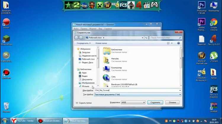The height and width of the screenshot is (124, 222).
Task: Click the green number 2 dock icon
Action: pos(76,5)
